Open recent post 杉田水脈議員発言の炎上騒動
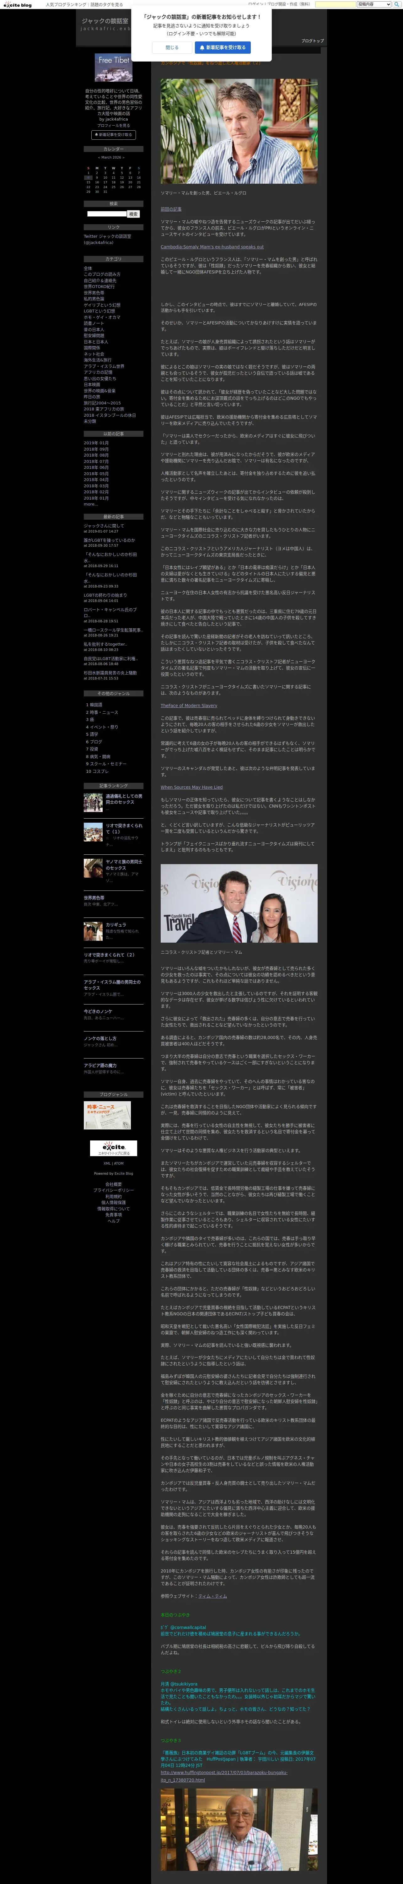Image resolution: width=403 pixels, height=1884 pixels. coord(110,673)
